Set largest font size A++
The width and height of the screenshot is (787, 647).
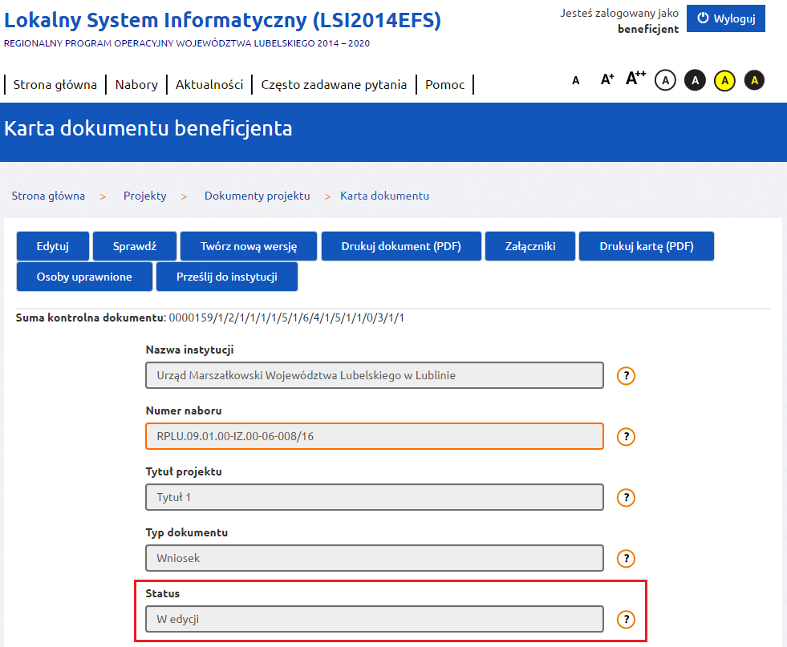tap(635, 79)
